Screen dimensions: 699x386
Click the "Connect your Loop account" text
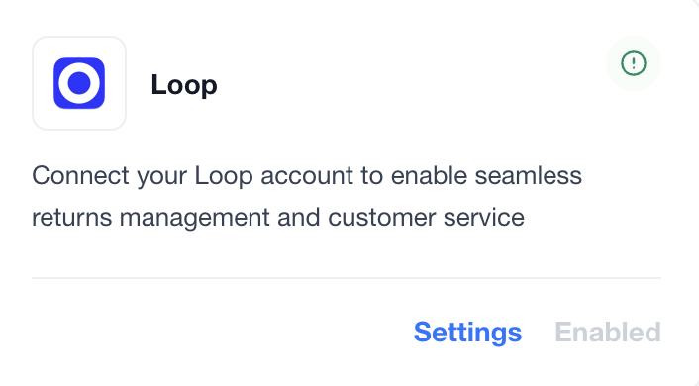click(x=193, y=175)
